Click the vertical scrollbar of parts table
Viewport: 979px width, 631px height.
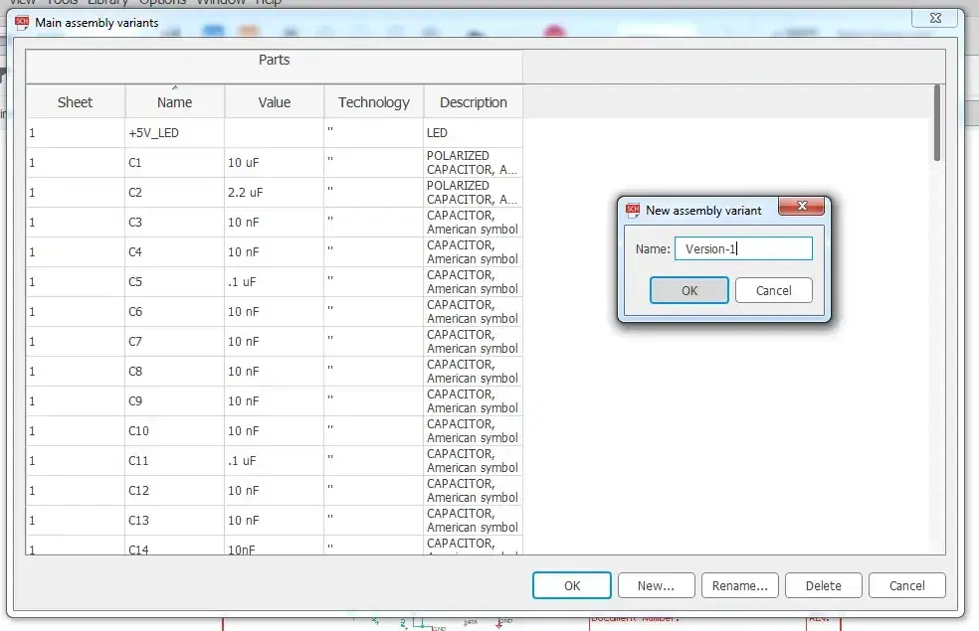(x=936, y=123)
